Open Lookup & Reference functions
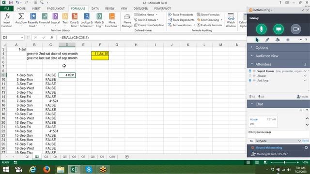The width and height of the screenshot is (310, 174). [x=86, y=20]
